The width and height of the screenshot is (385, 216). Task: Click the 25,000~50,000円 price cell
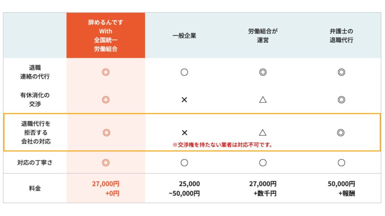(x=184, y=189)
